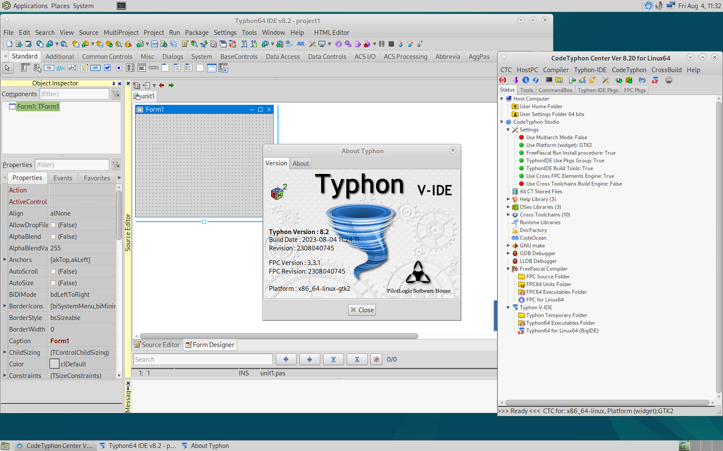Clear the Components filter button
723x451 pixels.
click(x=116, y=94)
